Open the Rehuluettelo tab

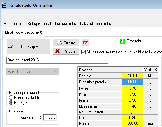click(13, 24)
